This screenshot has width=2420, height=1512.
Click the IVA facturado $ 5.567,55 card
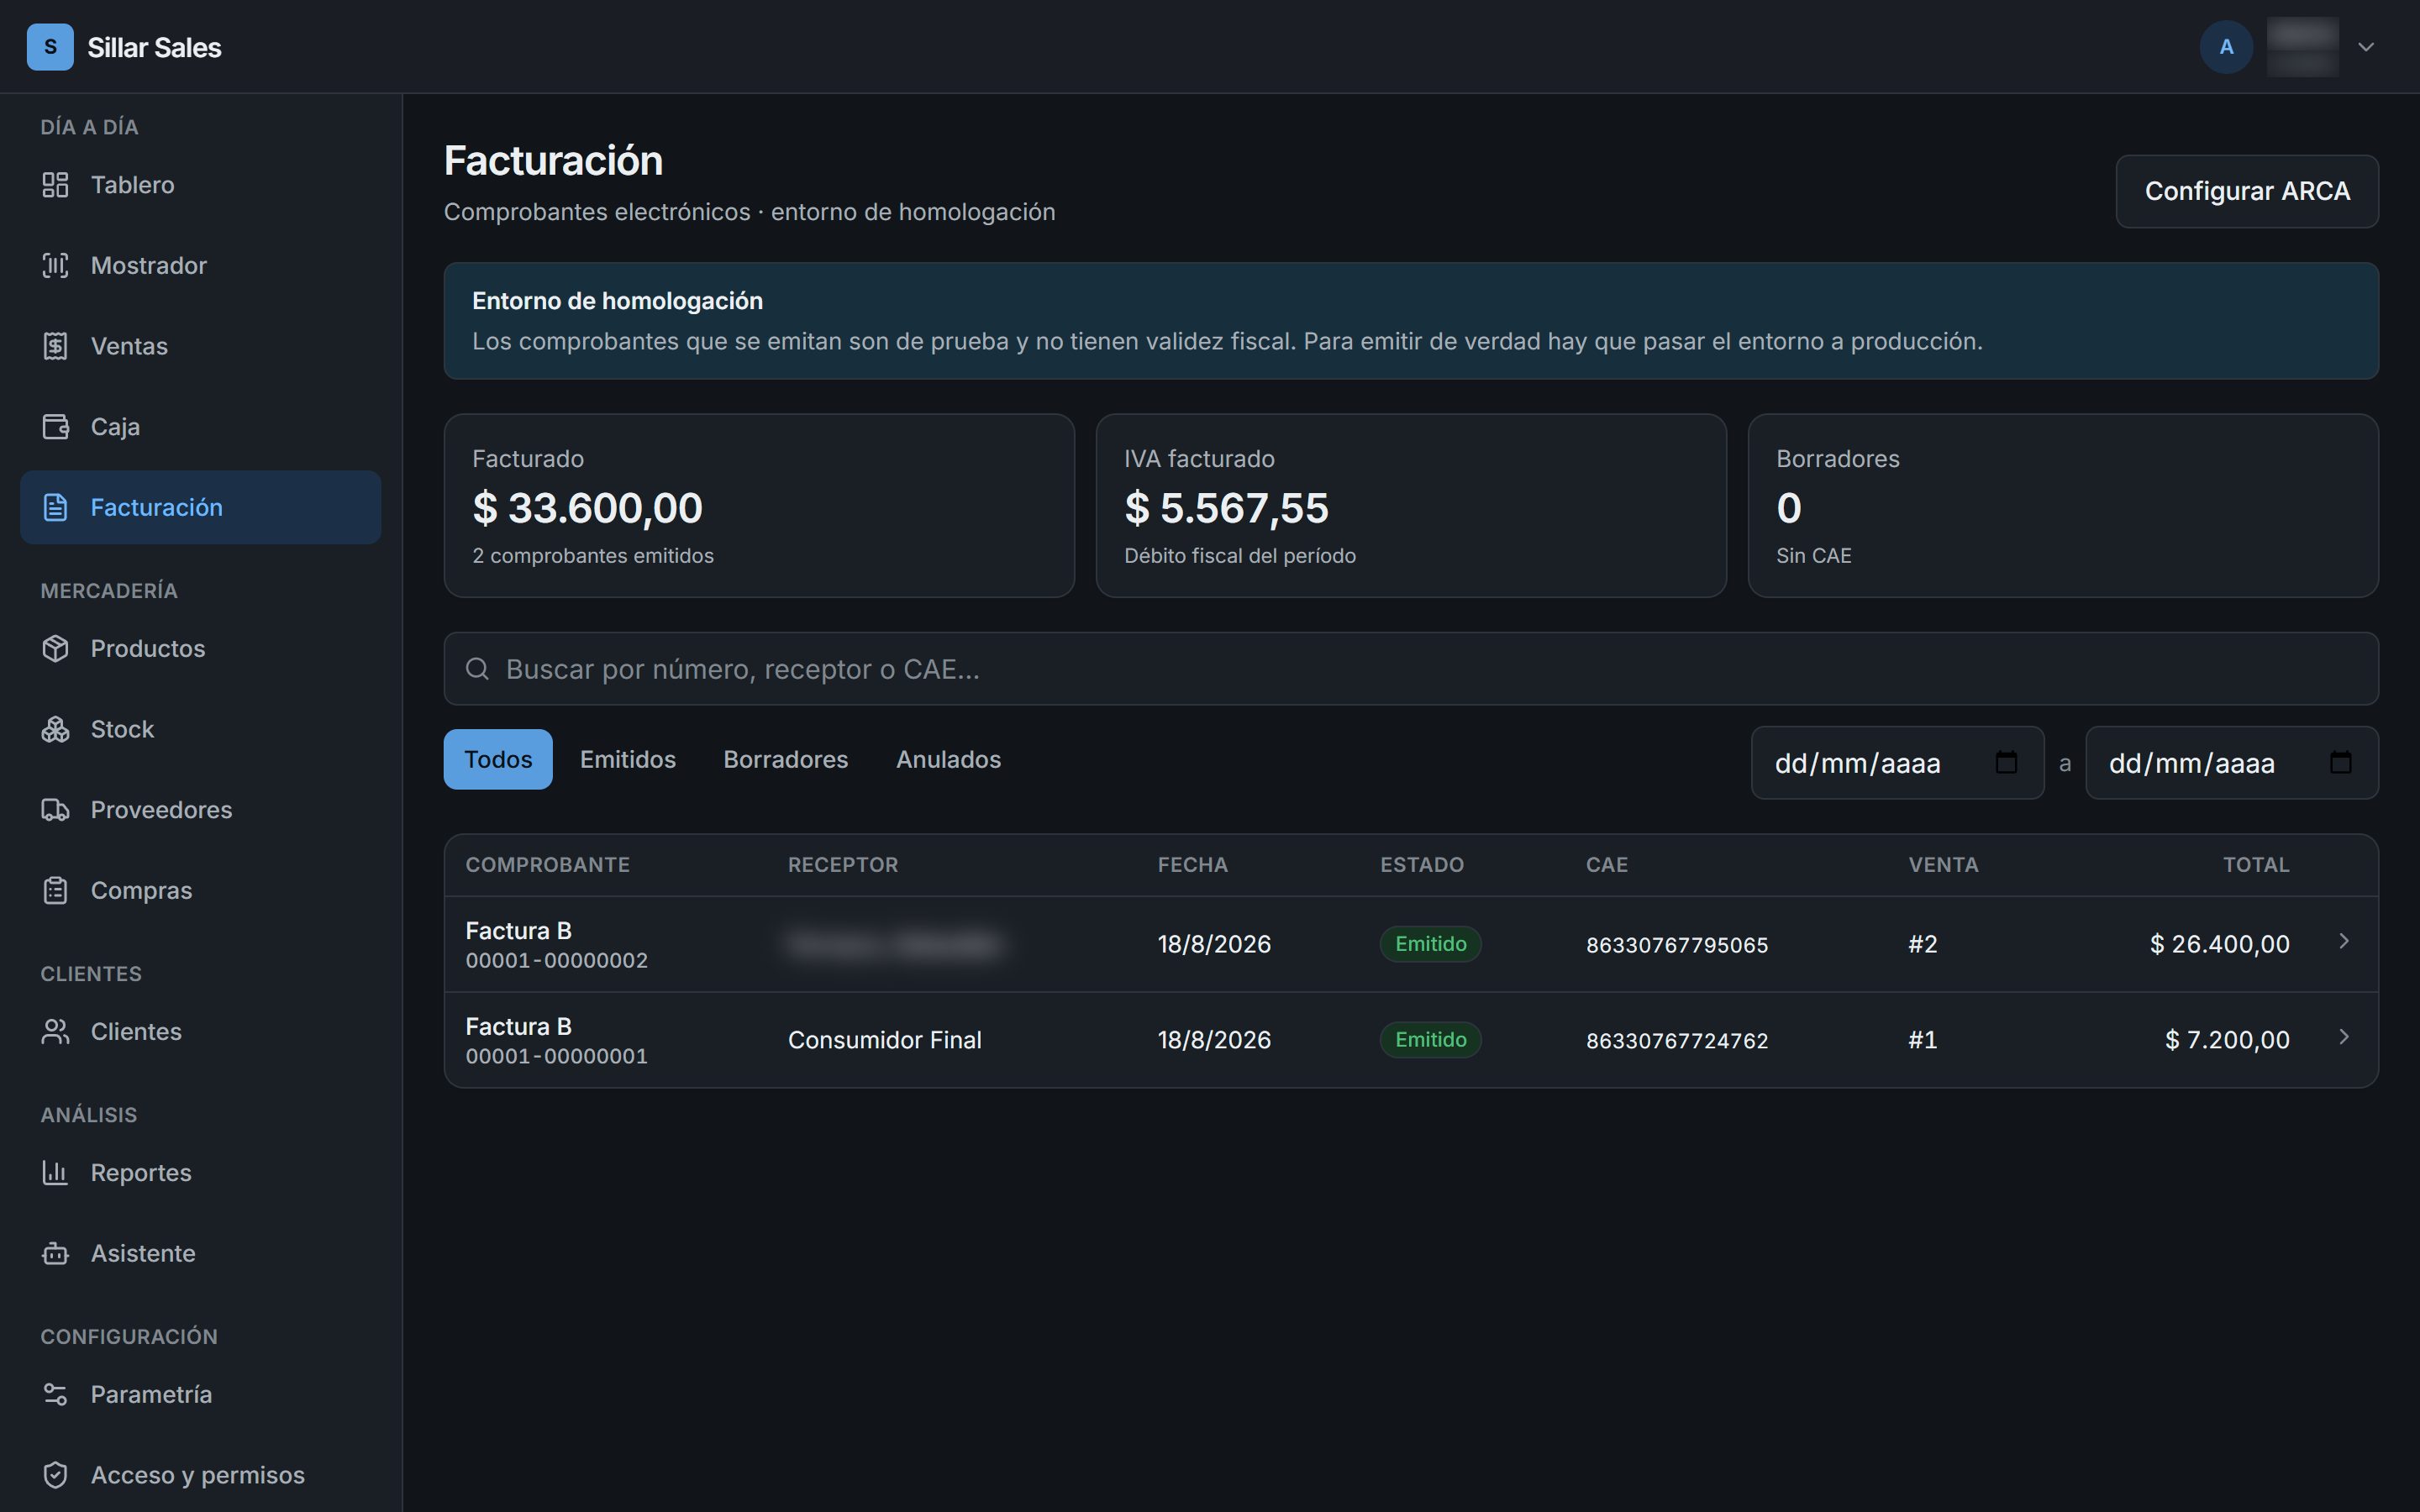(x=1411, y=506)
